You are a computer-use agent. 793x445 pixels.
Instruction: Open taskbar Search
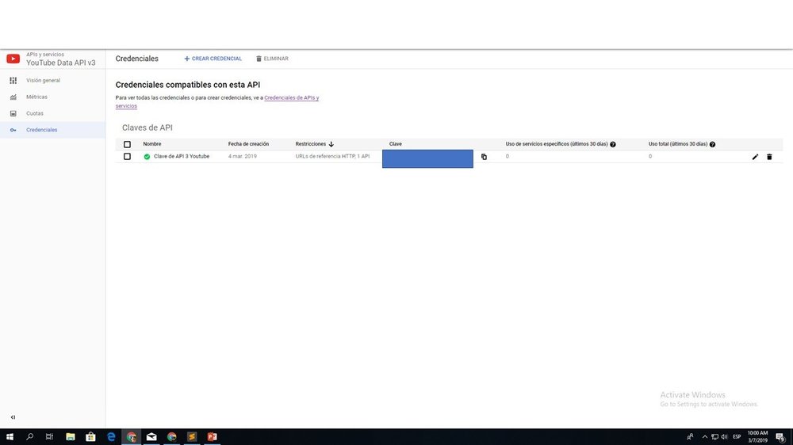[30, 436]
